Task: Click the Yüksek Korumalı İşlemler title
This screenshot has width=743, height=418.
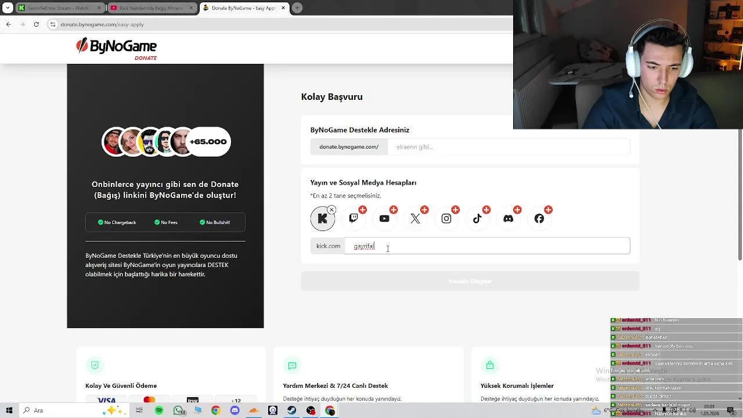Action: (x=517, y=385)
